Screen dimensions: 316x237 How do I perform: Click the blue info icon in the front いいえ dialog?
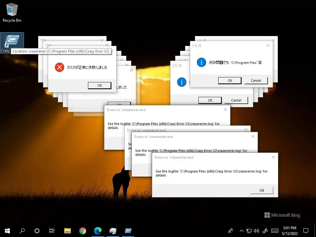pos(201,62)
